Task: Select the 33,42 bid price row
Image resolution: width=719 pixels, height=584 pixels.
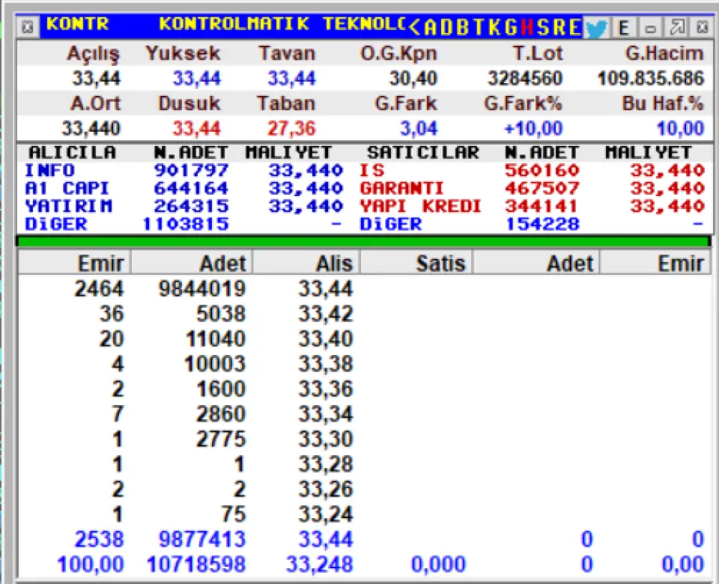Action: coord(325,314)
